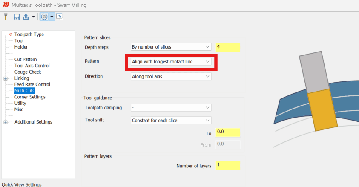This screenshot has height=187, width=359.
Task: Click the toolpath display gear icon
Action: click(x=44, y=17)
